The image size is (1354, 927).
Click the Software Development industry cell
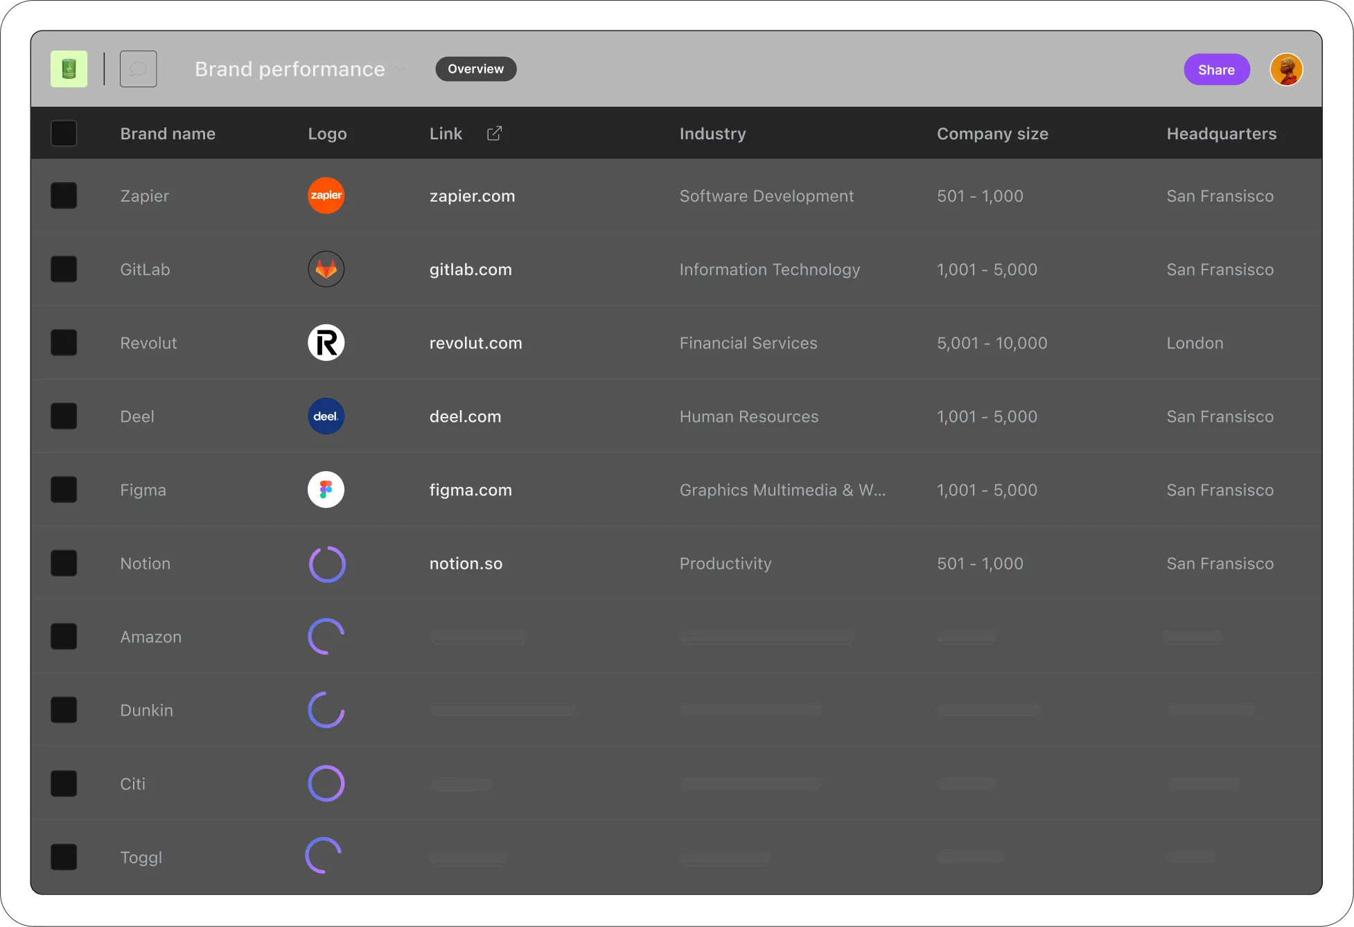(x=766, y=196)
